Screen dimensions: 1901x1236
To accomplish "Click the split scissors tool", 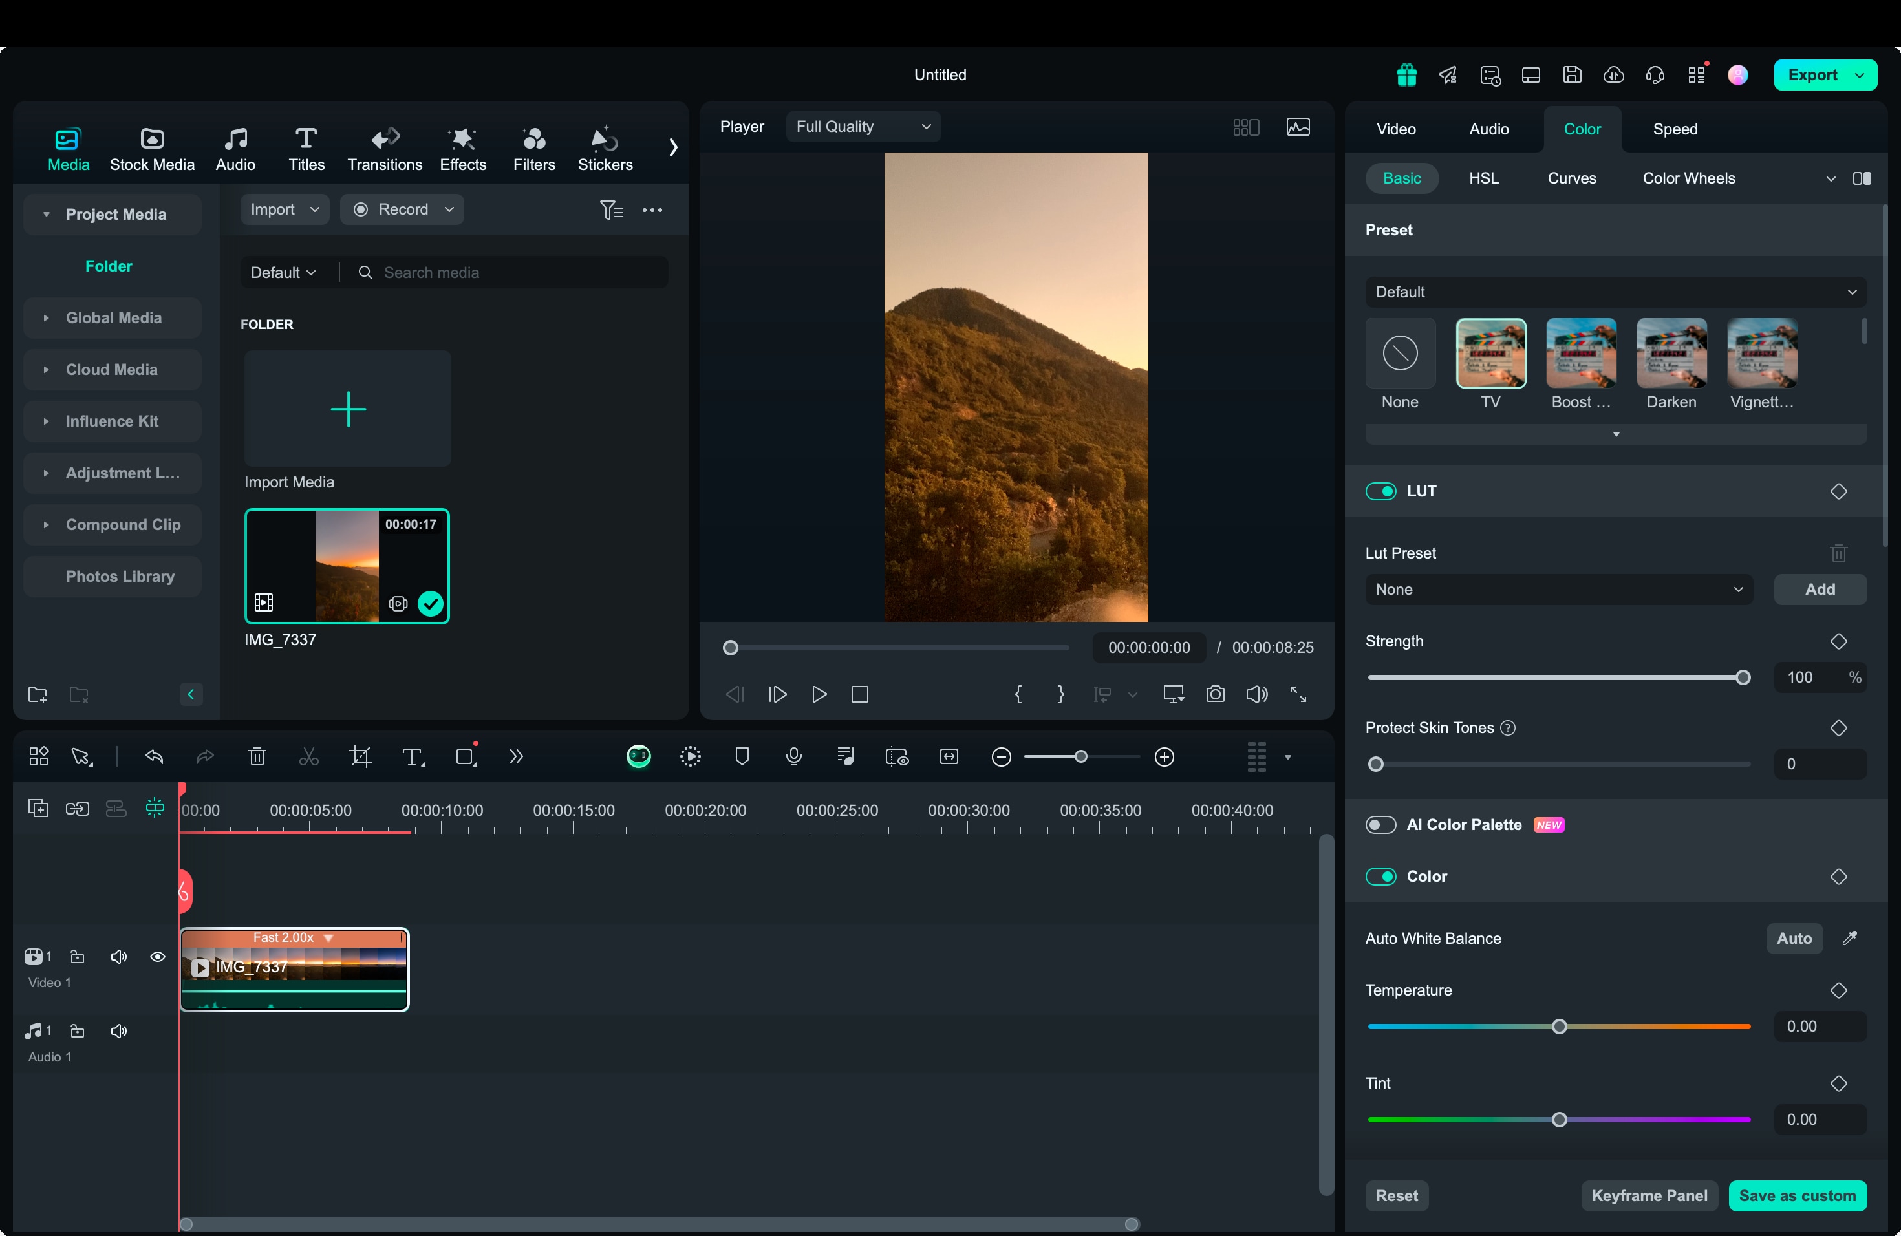I will tap(308, 756).
